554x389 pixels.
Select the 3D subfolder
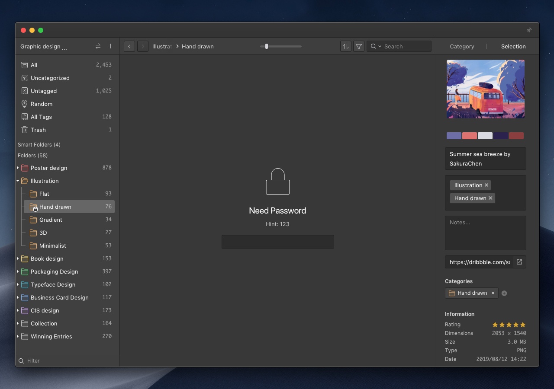pyautogui.click(x=69, y=233)
